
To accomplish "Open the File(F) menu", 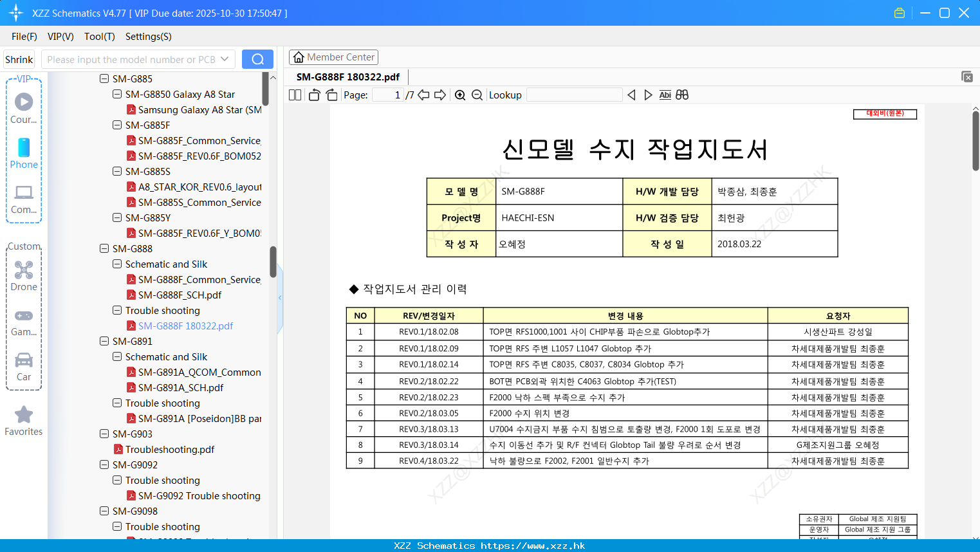I will 24,37.
